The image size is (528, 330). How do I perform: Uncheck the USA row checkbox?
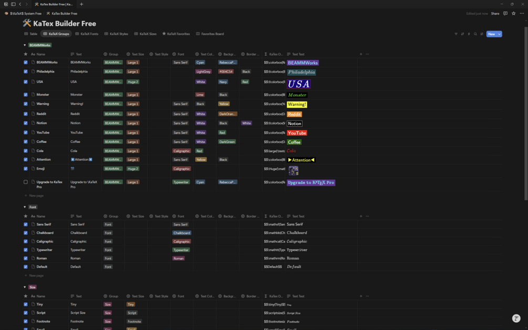tap(26, 82)
